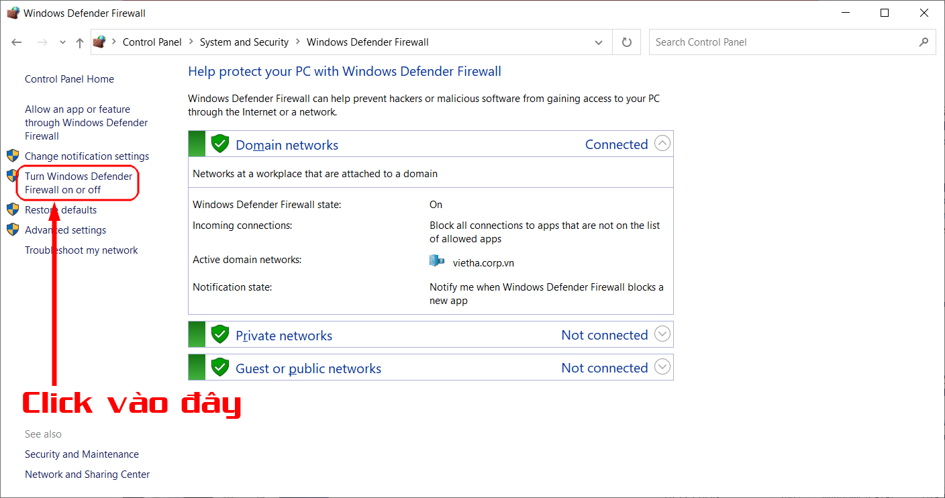Image resolution: width=945 pixels, height=498 pixels.
Task: Open Control Panel Home link
Action: point(69,79)
